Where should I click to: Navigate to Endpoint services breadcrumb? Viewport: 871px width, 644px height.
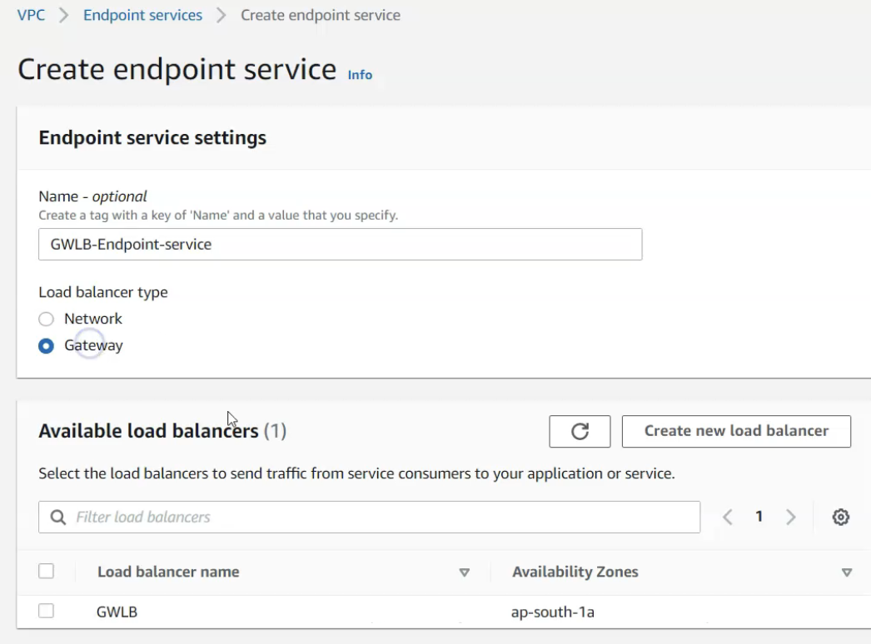pyautogui.click(x=142, y=15)
